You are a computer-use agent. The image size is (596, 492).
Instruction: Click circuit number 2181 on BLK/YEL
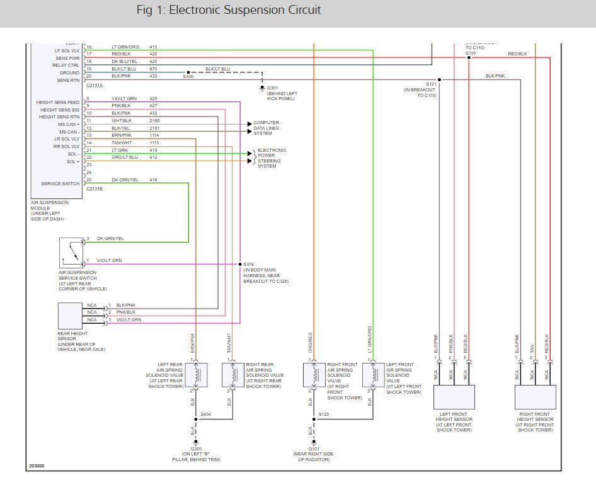154,128
